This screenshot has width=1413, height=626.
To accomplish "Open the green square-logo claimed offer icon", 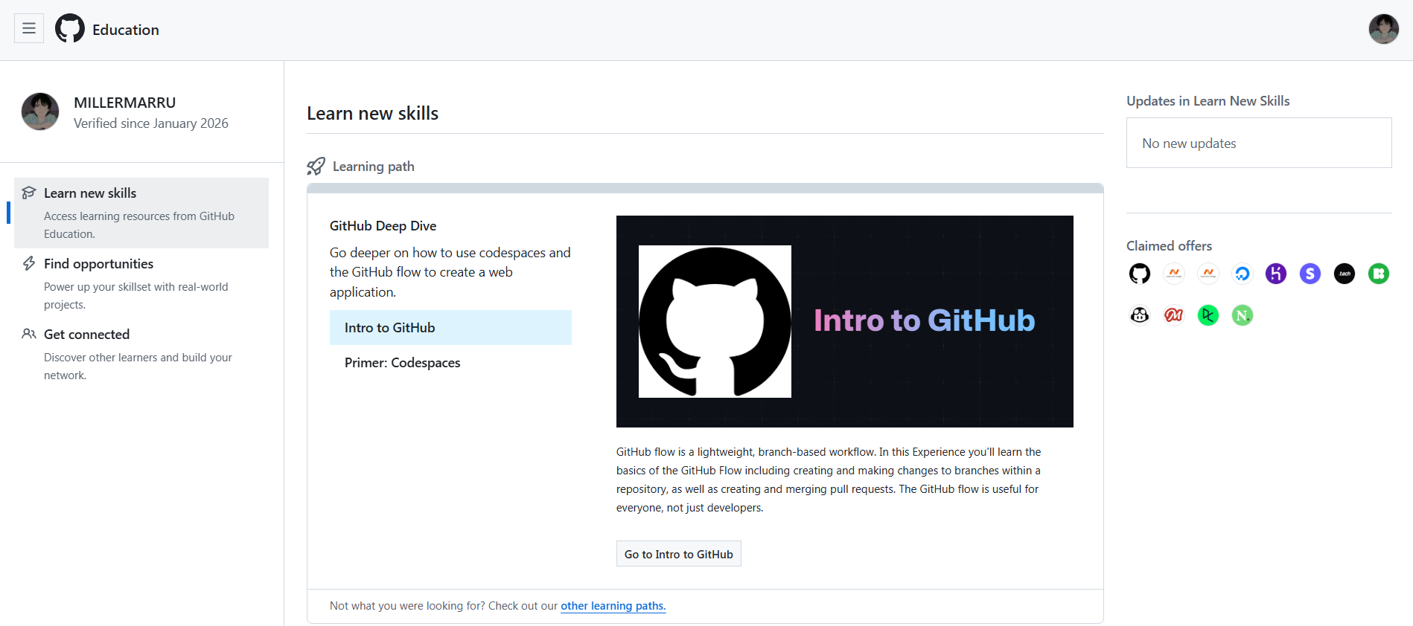I will (1379, 274).
